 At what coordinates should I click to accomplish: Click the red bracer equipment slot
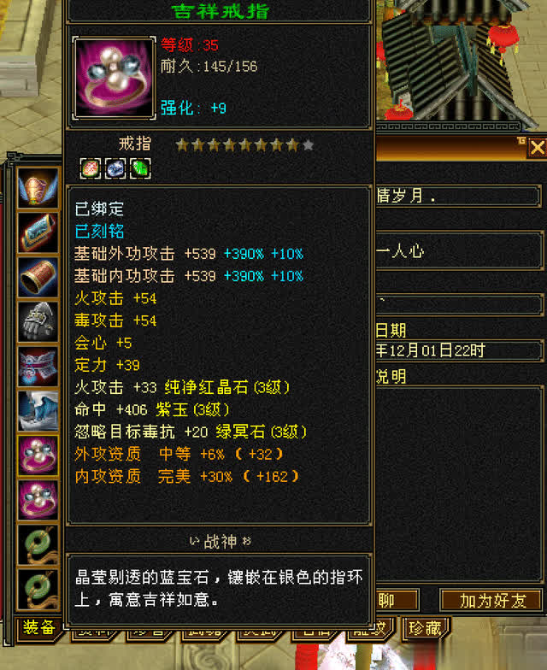pos(38,277)
